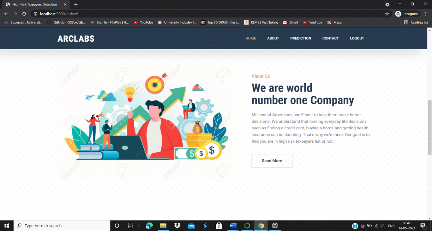Viewport: 432px width, 231px height.
Task: Select CONTACT in the navigation bar
Action: coord(330,38)
